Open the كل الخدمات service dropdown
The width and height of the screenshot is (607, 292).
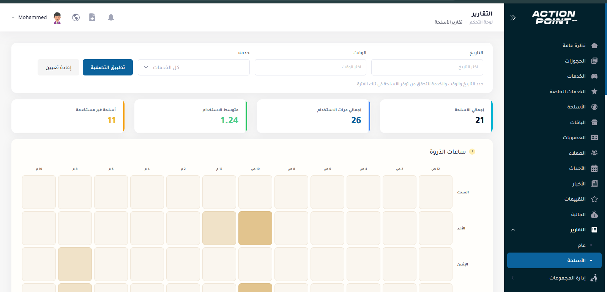click(x=194, y=68)
